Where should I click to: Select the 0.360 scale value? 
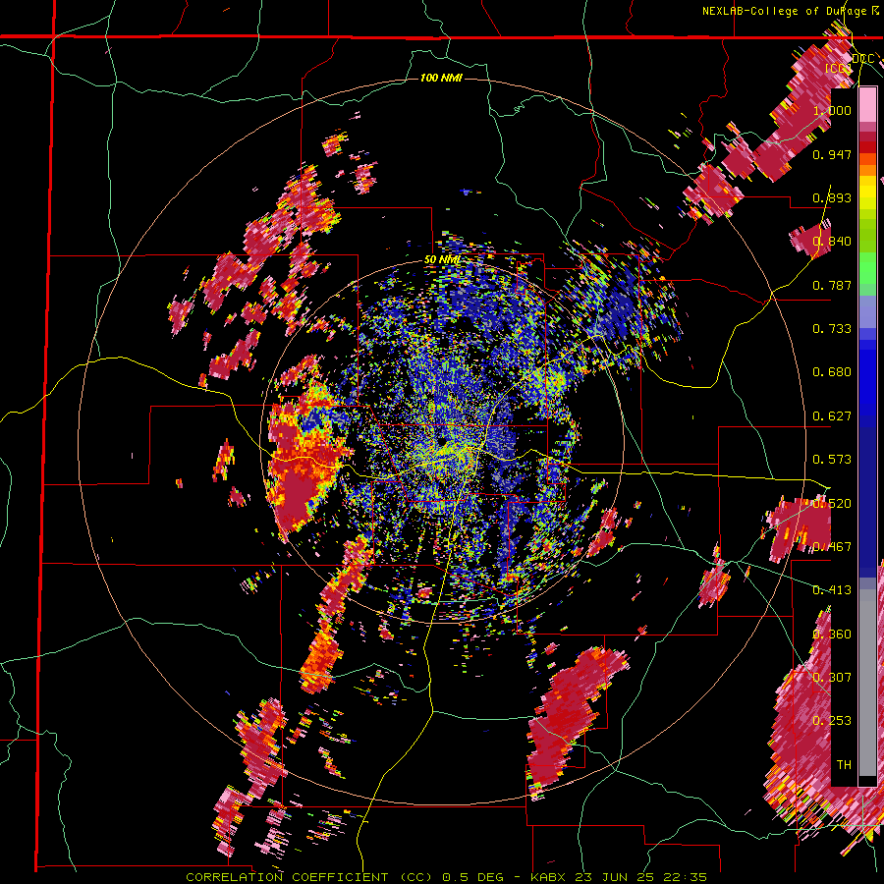point(832,635)
